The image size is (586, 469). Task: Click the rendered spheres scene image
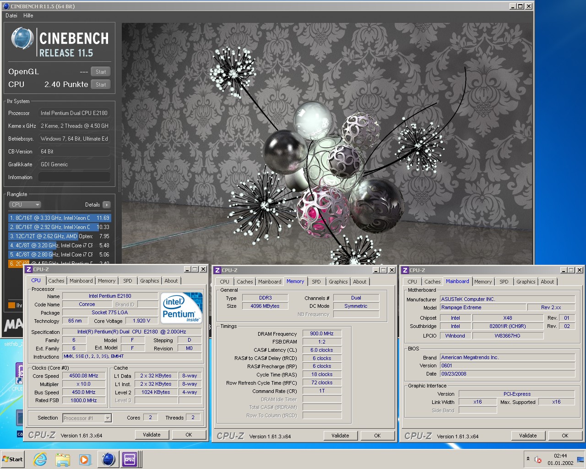coord(327,143)
